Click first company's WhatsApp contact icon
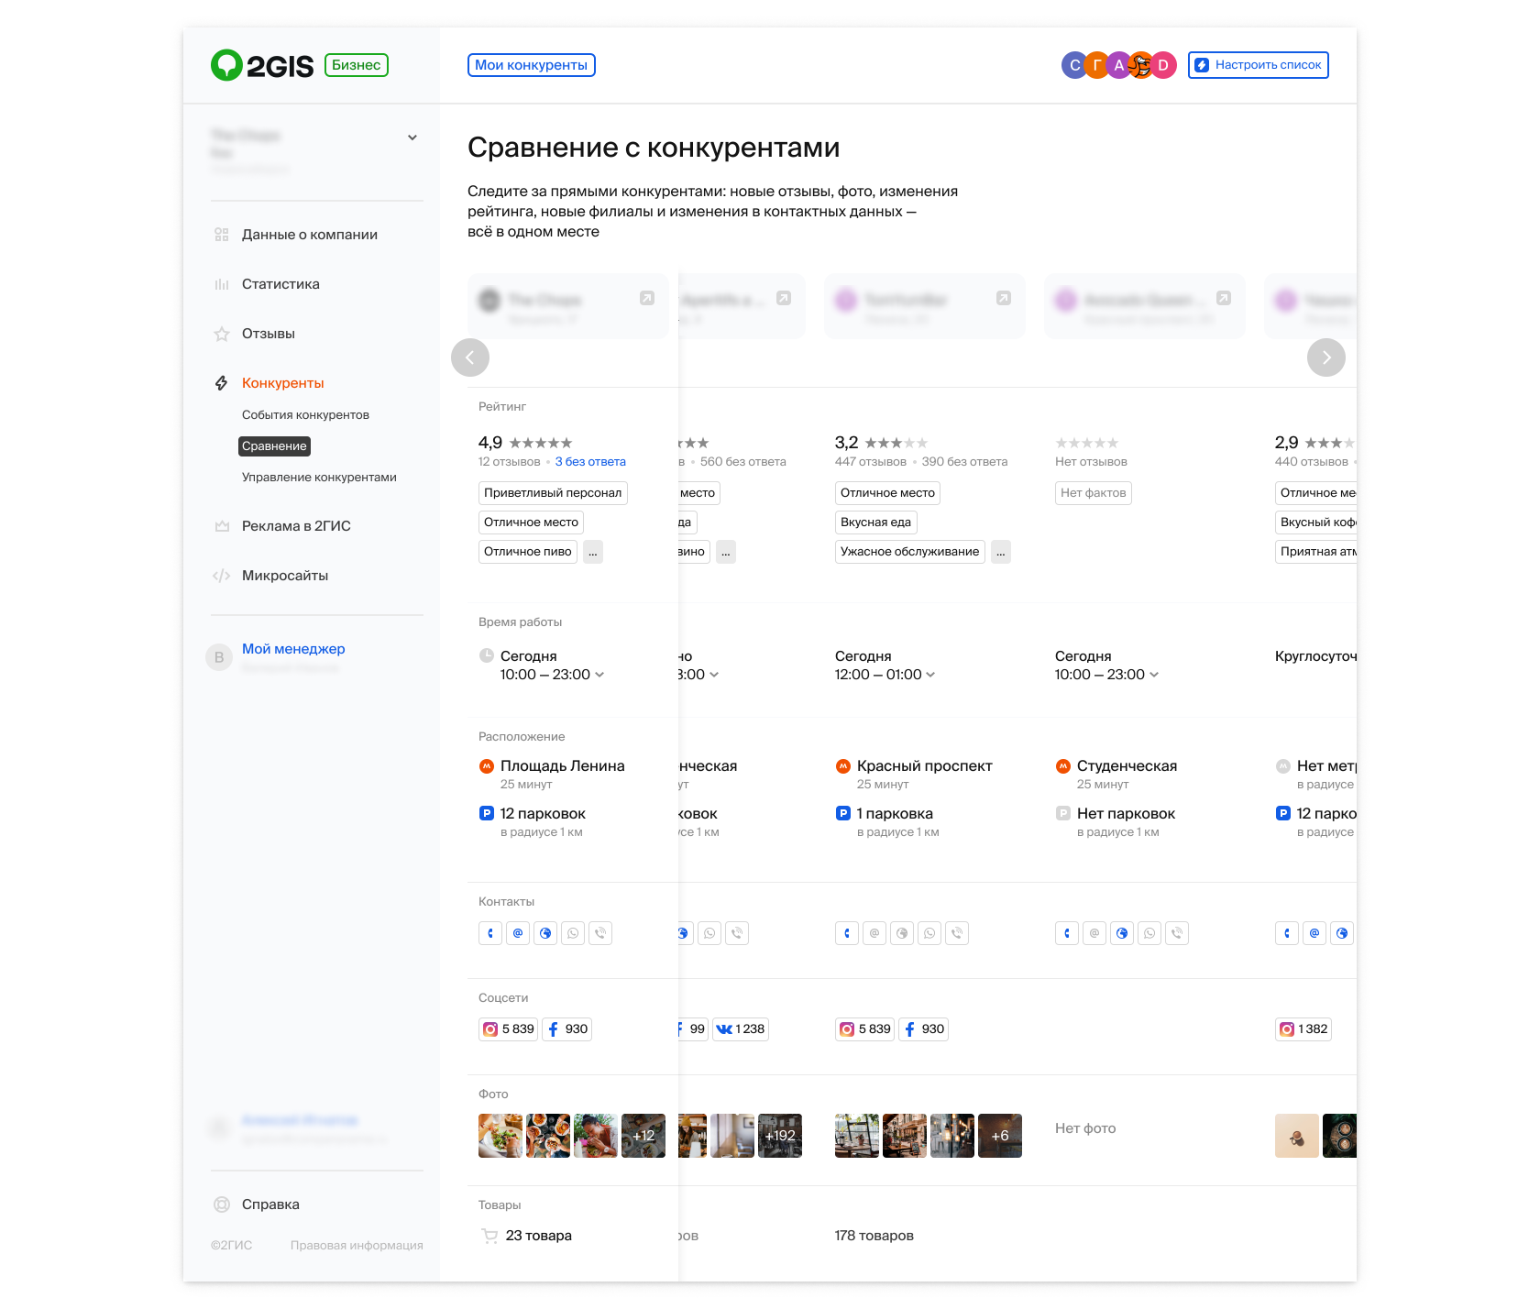1540x1309 pixels. tap(573, 933)
